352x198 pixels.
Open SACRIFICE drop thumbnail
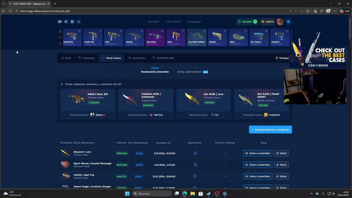click(x=72, y=37)
